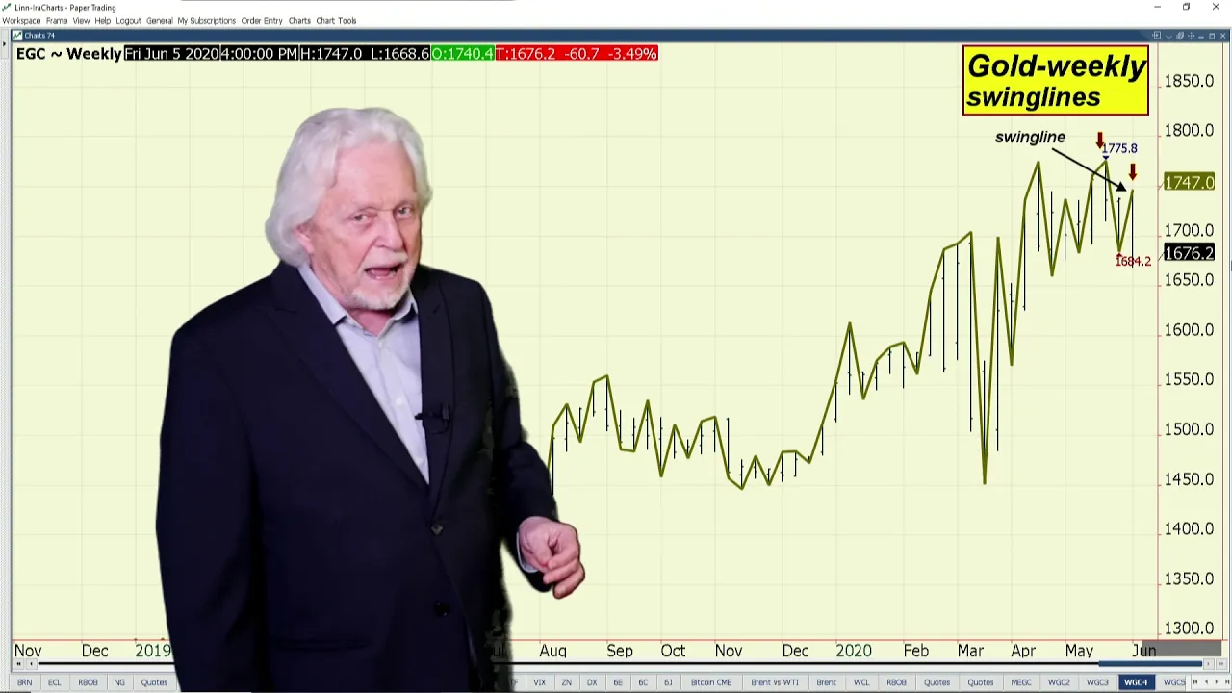
Task: Switch to the WGC3 tab
Action: [1097, 682]
